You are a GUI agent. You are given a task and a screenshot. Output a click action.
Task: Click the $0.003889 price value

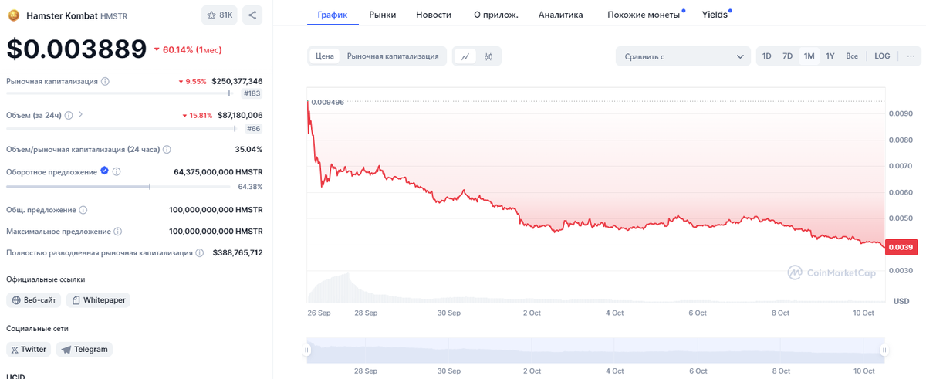tap(76, 49)
